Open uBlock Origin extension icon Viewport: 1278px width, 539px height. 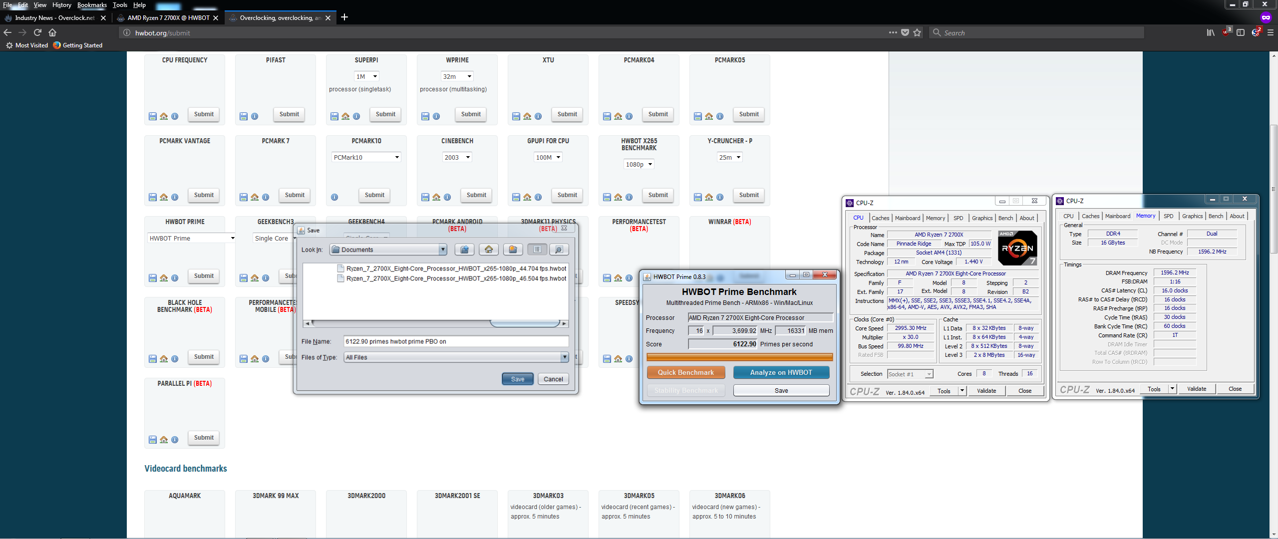(x=1226, y=32)
